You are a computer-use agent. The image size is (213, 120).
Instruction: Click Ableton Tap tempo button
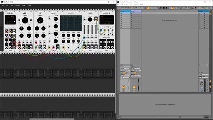118,8
